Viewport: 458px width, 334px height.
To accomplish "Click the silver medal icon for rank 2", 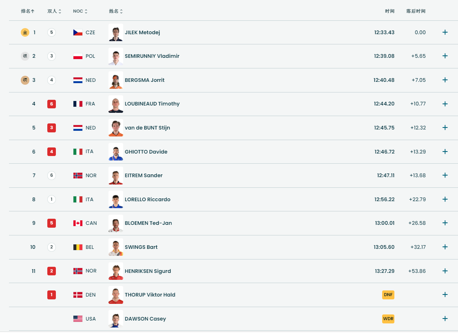I will (25, 56).
